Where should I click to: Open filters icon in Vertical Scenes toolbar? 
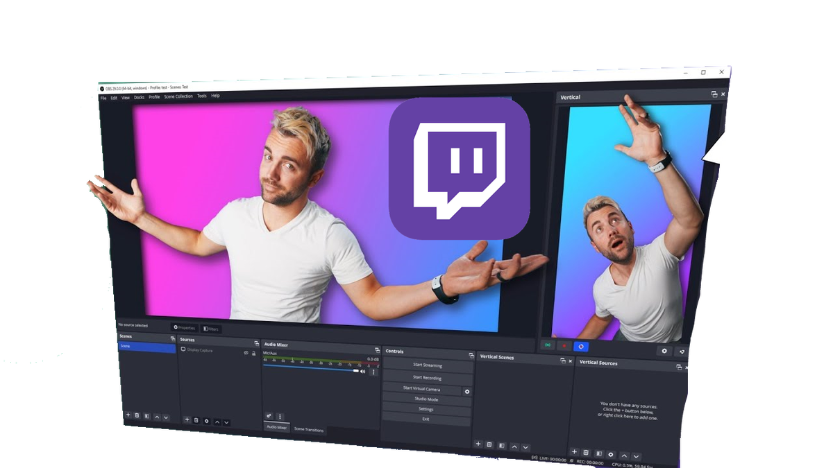pyautogui.click(x=501, y=446)
